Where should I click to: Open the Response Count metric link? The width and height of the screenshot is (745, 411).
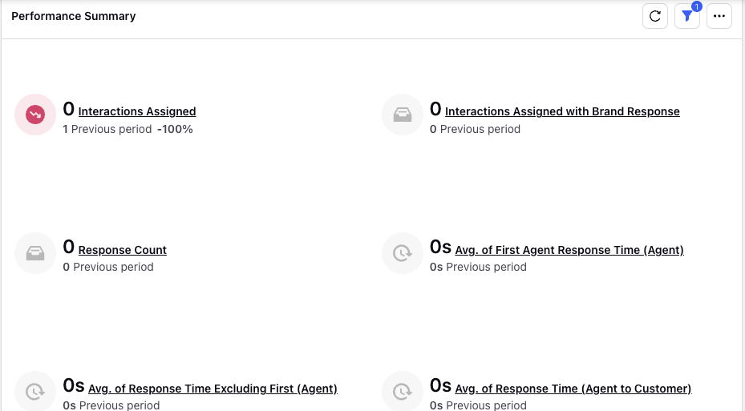pos(122,250)
